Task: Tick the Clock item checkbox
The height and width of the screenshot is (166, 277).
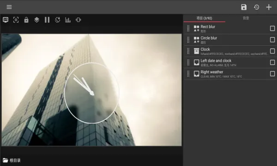Action: [x=272, y=51]
